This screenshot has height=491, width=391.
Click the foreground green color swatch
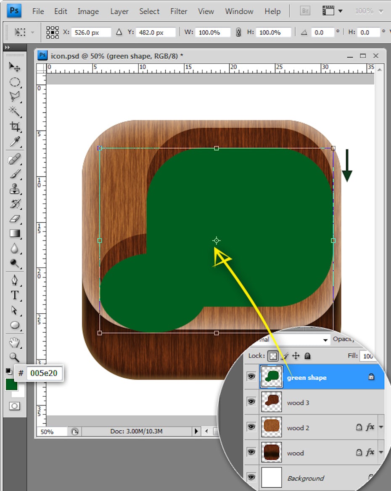(x=11, y=384)
